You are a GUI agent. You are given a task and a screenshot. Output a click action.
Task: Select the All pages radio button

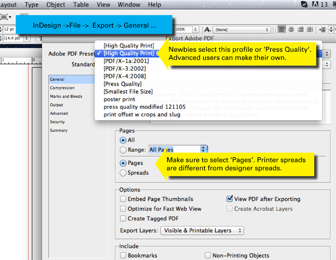(x=123, y=140)
